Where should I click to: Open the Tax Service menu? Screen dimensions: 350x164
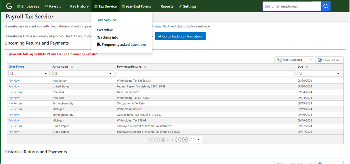click(106, 6)
